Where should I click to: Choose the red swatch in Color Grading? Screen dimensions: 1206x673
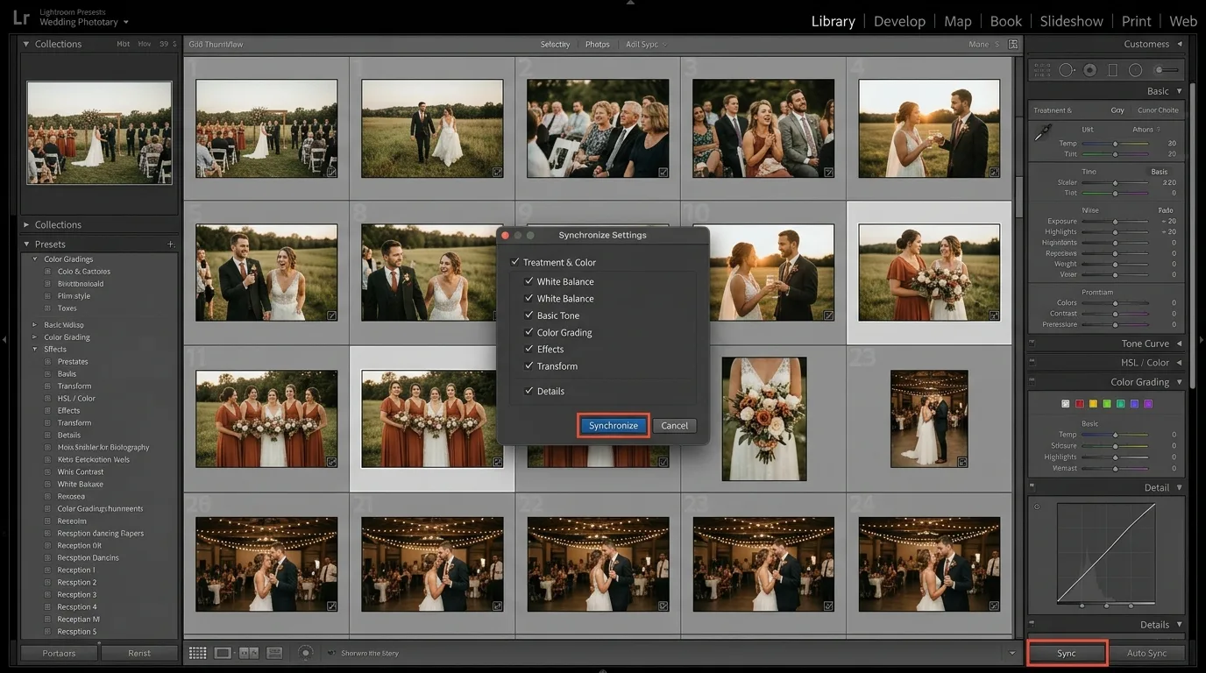[x=1080, y=404]
